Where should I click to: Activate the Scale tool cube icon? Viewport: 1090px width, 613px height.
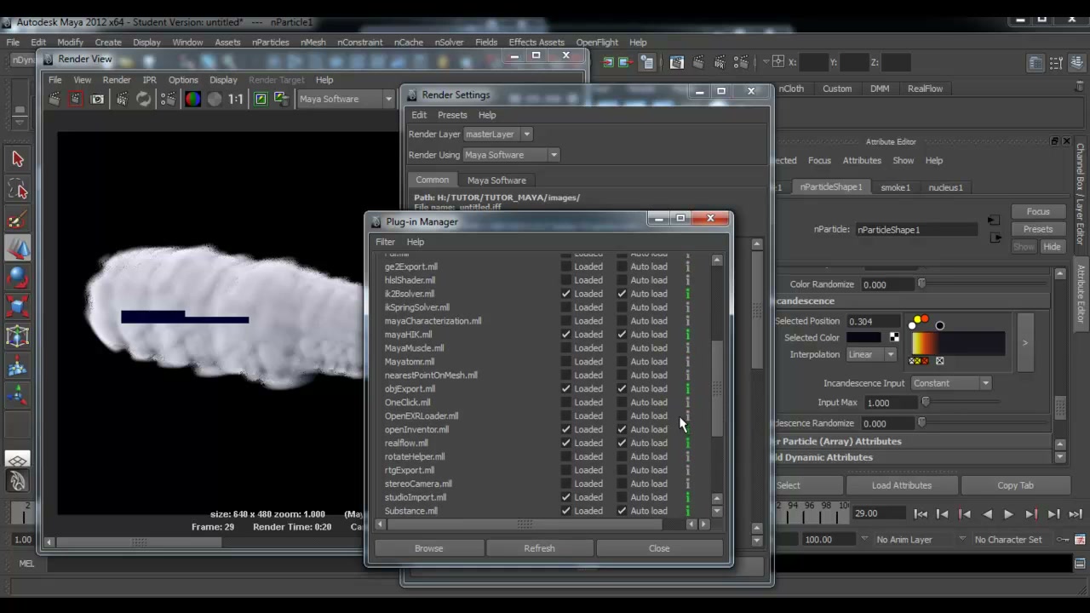[18, 306]
